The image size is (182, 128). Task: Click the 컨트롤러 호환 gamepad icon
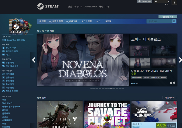point(3,91)
